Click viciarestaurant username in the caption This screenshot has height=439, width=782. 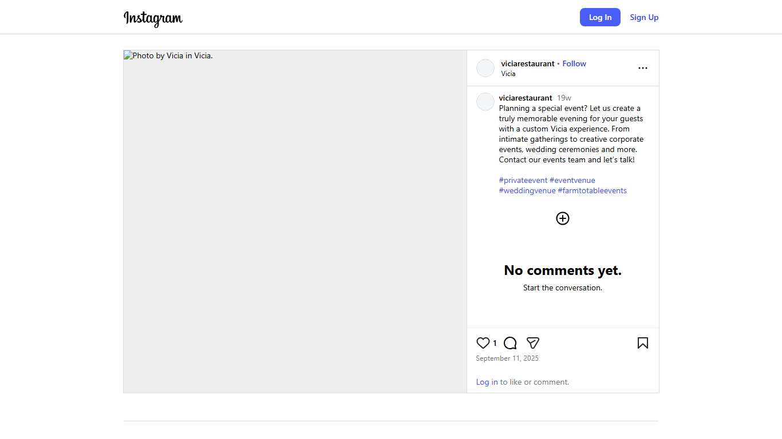click(x=526, y=98)
